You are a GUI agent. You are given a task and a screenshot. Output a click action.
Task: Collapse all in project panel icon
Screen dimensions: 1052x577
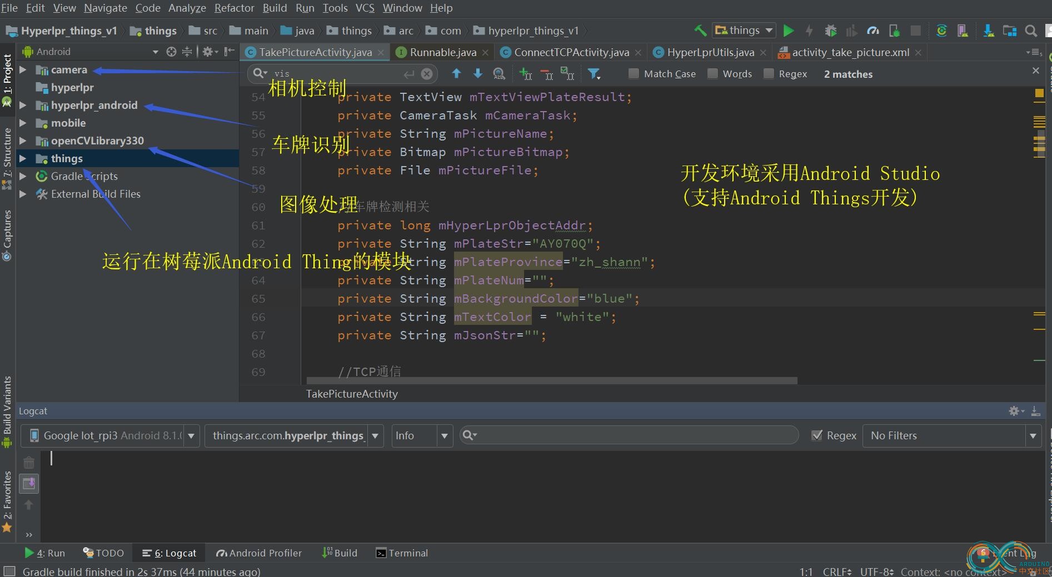pyautogui.click(x=187, y=52)
